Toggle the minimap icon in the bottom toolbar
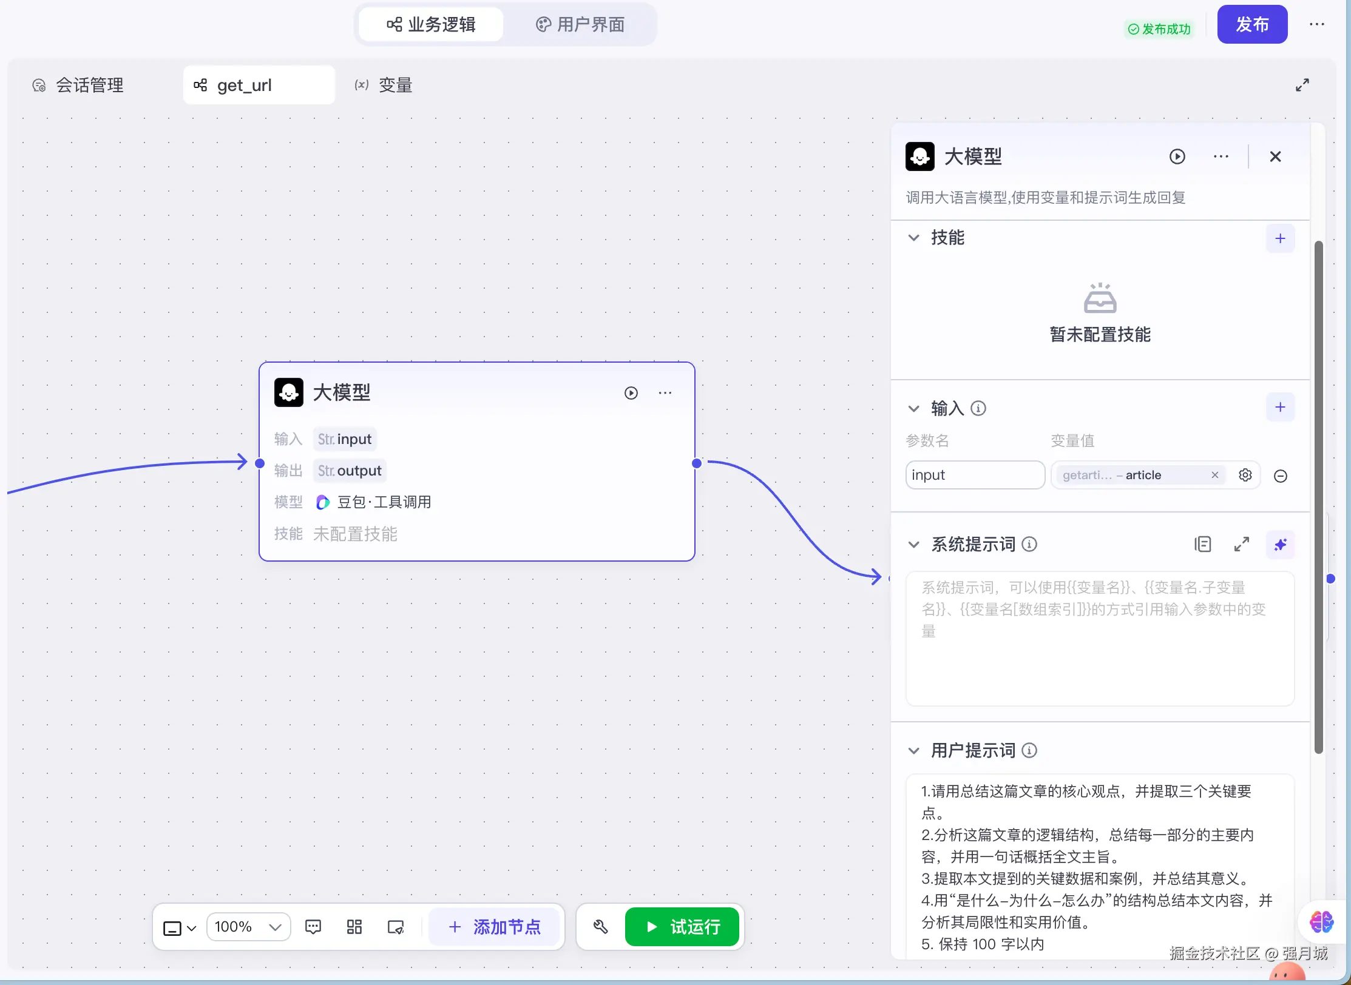 395,927
